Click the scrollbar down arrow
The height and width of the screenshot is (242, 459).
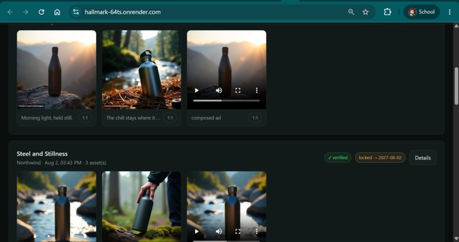pyautogui.click(x=456, y=239)
